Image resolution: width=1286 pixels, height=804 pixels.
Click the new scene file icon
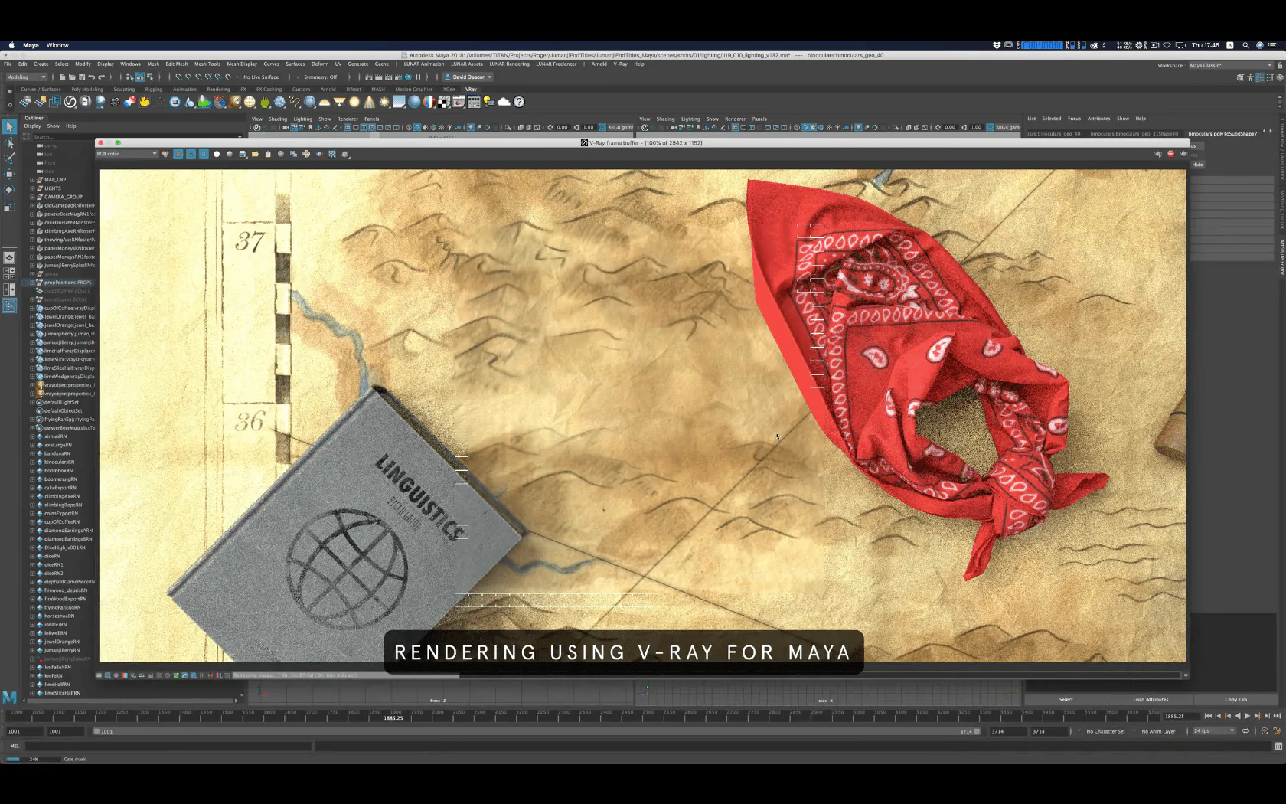tap(62, 77)
